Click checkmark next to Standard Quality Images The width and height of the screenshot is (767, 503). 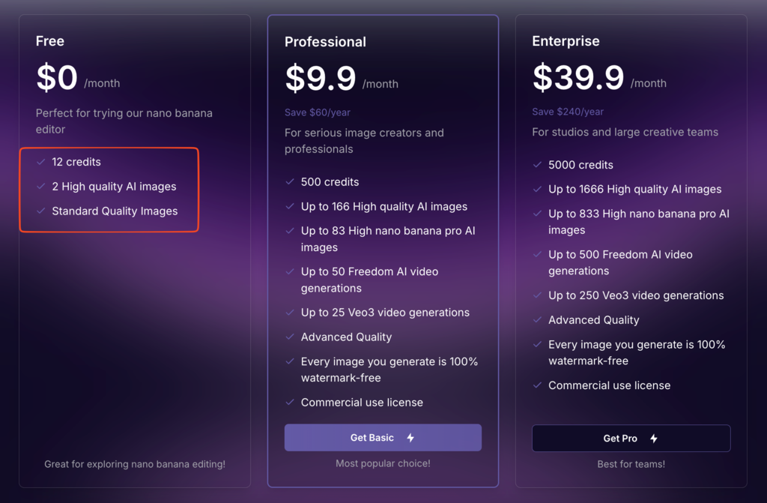point(40,211)
